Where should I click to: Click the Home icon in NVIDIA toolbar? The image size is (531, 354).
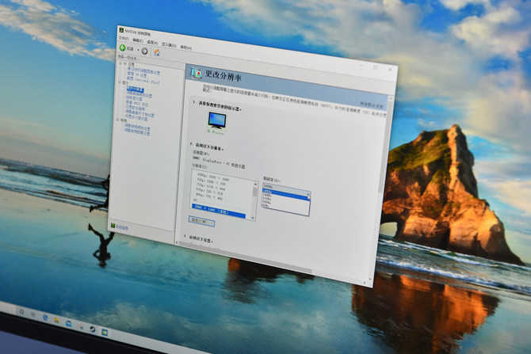click(156, 52)
